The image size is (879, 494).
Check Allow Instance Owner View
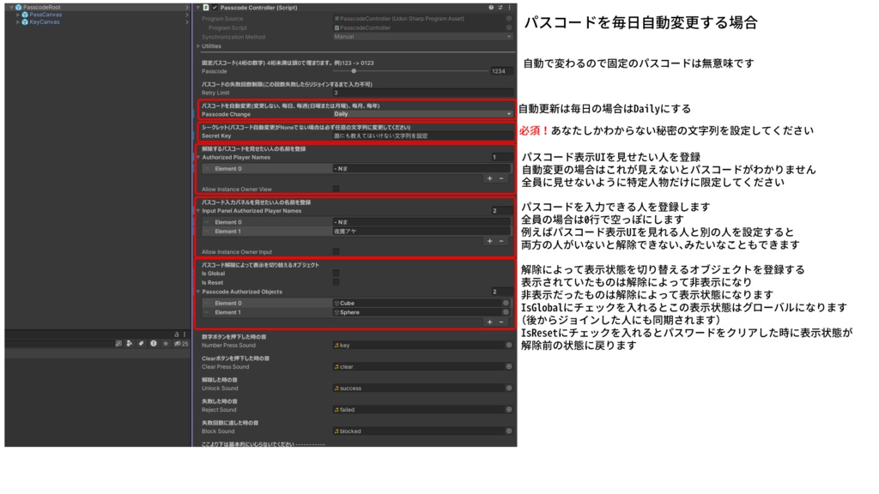coord(336,189)
